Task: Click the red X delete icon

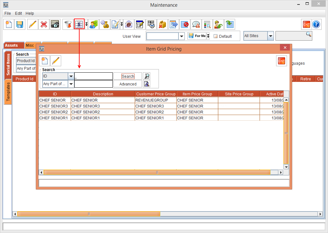Action: coord(44,24)
